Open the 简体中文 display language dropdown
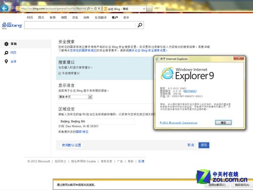Viewport: 253px width, 190px height. coord(75,97)
